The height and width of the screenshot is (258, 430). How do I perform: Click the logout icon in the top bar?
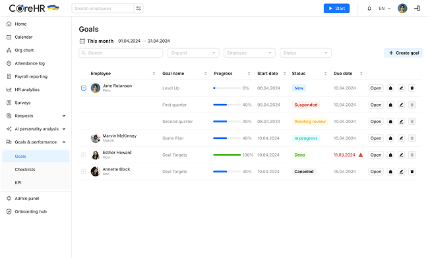pos(417,9)
